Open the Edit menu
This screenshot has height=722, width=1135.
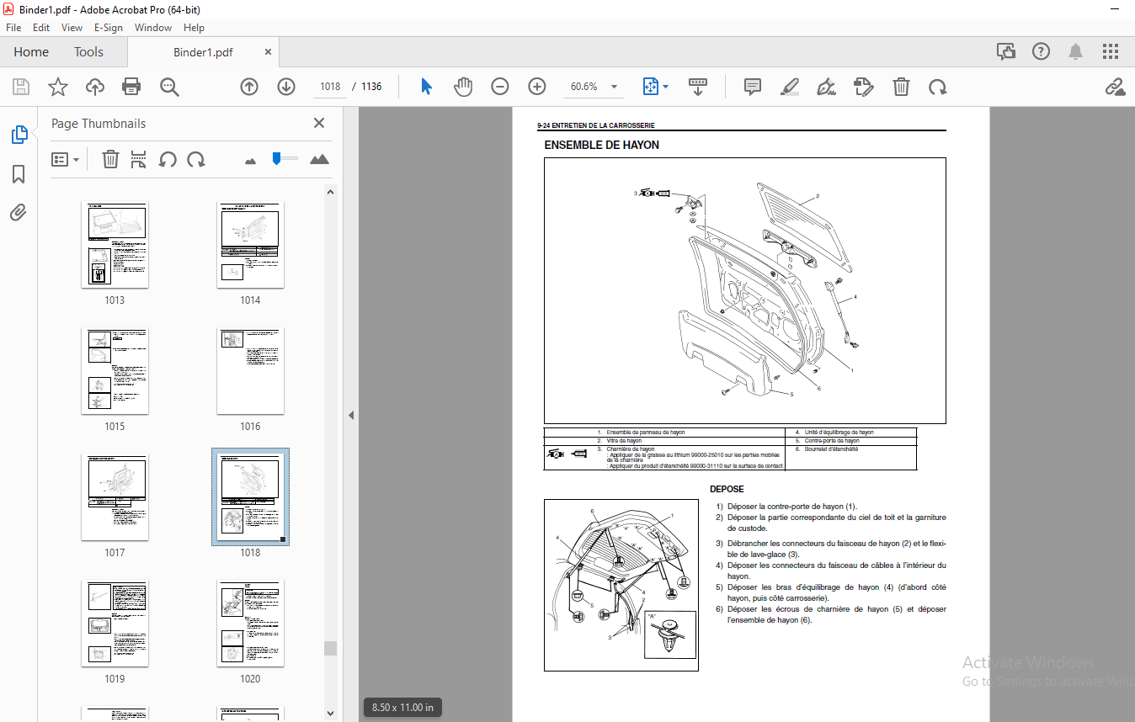pos(41,27)
